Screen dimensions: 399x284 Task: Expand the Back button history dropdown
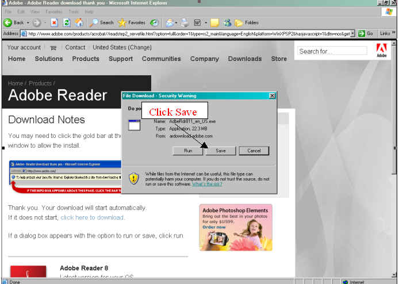coord(28,23)
